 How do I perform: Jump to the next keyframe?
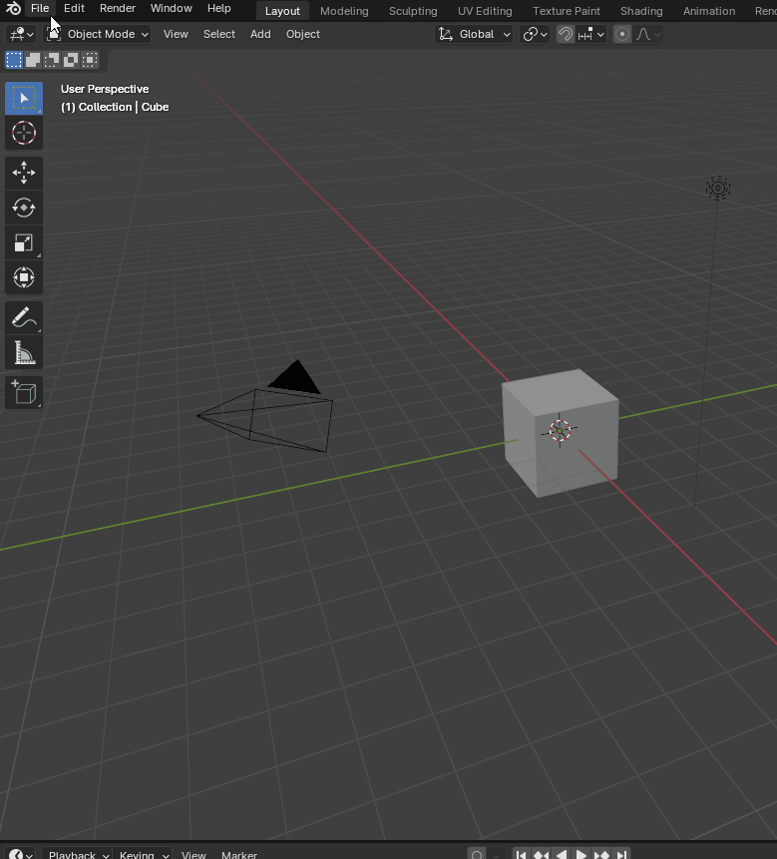click(601, 854)
